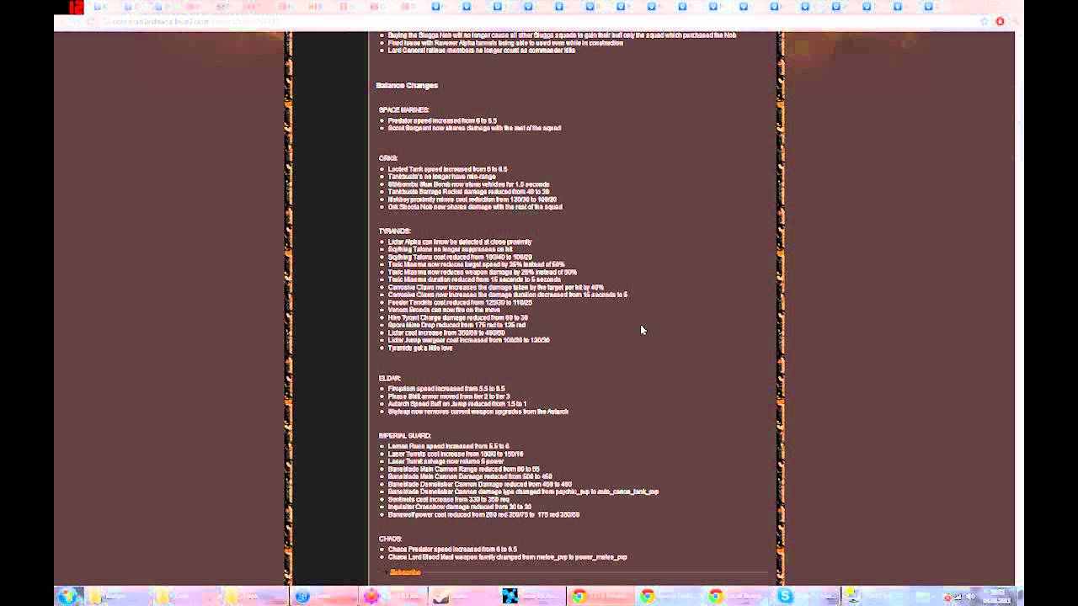Click the "Hive Tyrant Charge damage reduced" line

pyautogui.click(x=457, y=317)
